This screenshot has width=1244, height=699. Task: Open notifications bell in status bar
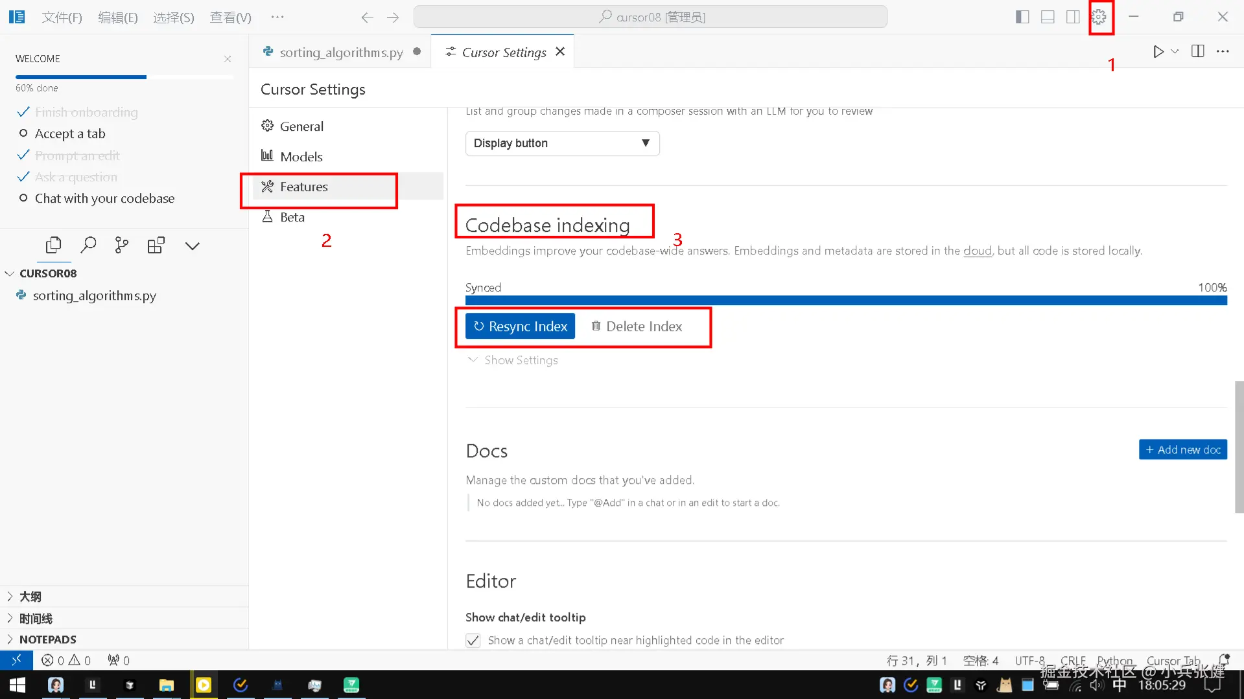tap(1224, 660)
